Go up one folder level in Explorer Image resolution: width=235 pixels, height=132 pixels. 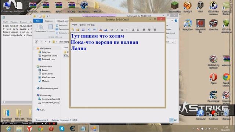coord(50,42)
